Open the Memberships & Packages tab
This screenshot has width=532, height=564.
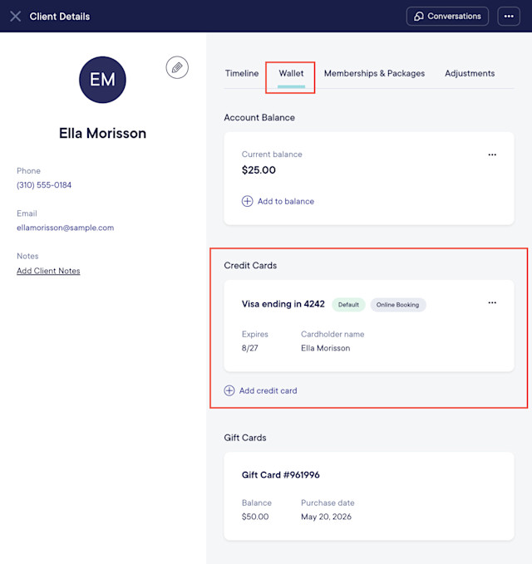tap(374, 73)
